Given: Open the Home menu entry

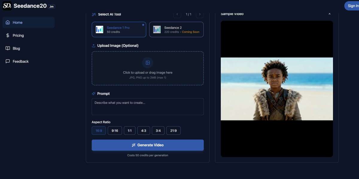Looking at the screenshot, I should click(17, 22).
